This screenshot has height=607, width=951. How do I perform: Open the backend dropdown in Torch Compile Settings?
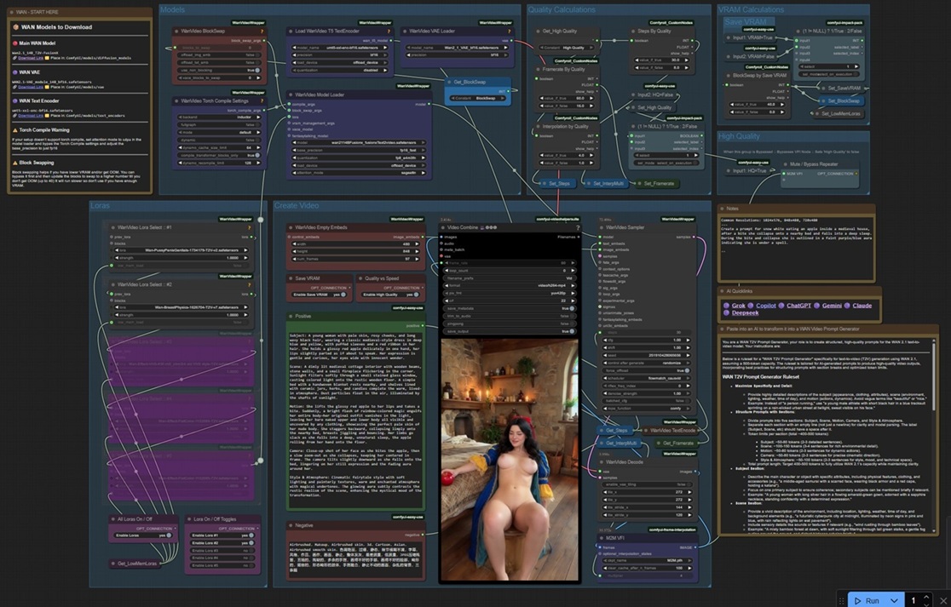[x=218, y=117]
